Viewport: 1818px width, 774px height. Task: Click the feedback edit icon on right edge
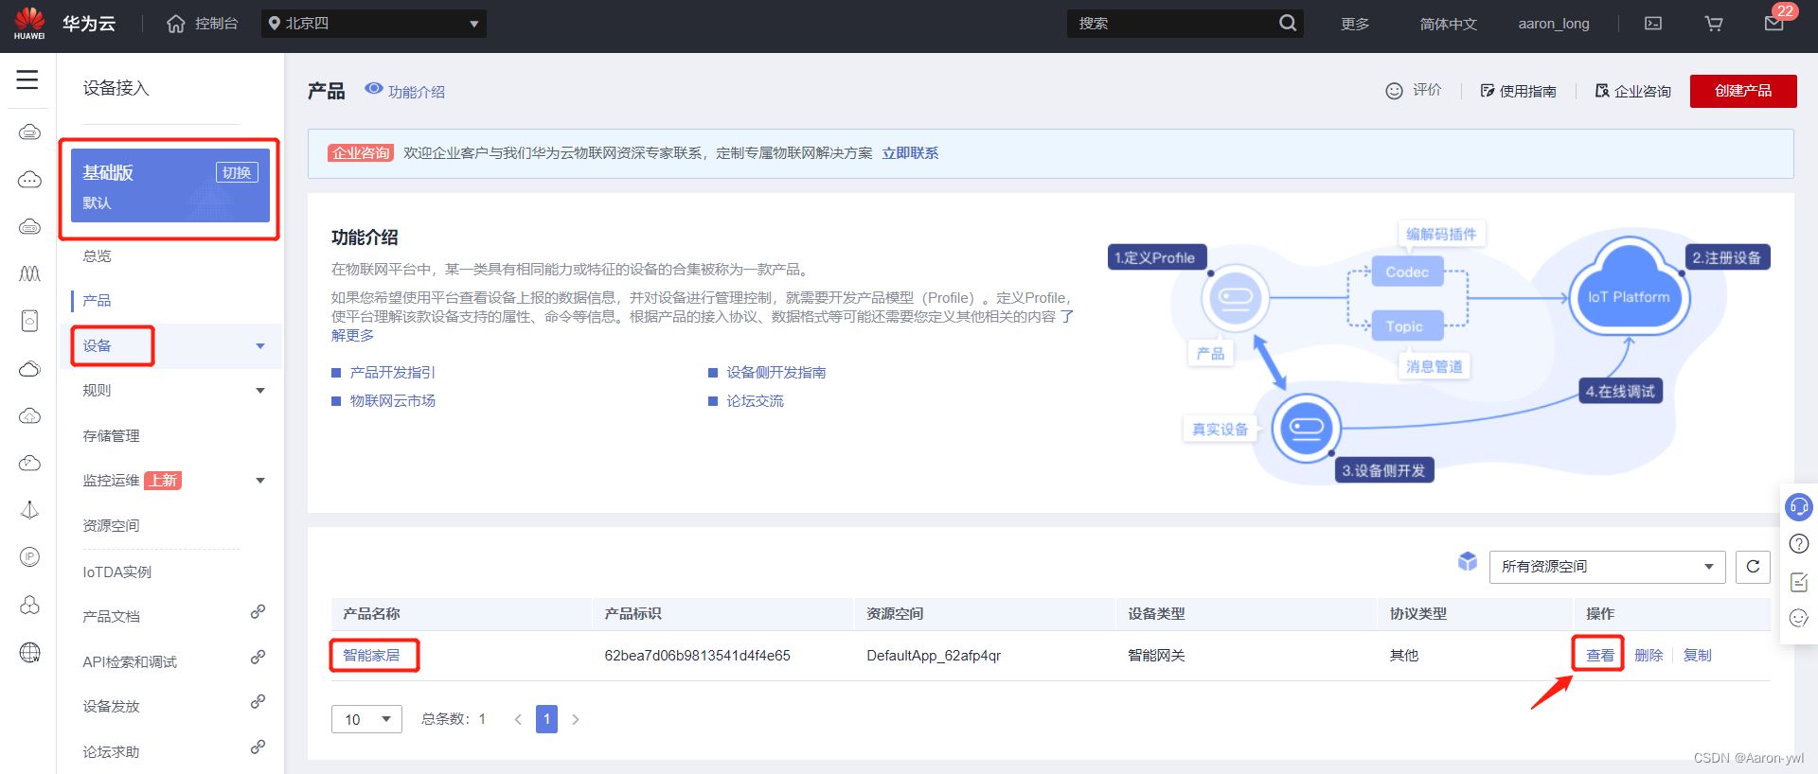[x=1799, y=582]
